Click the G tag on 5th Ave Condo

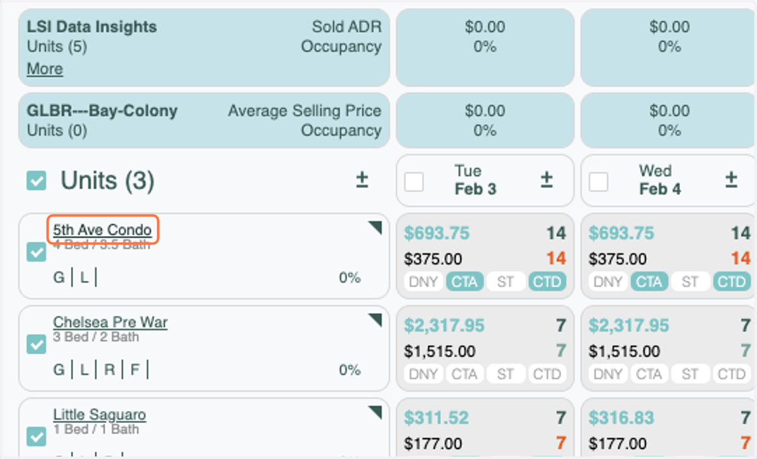59,277
